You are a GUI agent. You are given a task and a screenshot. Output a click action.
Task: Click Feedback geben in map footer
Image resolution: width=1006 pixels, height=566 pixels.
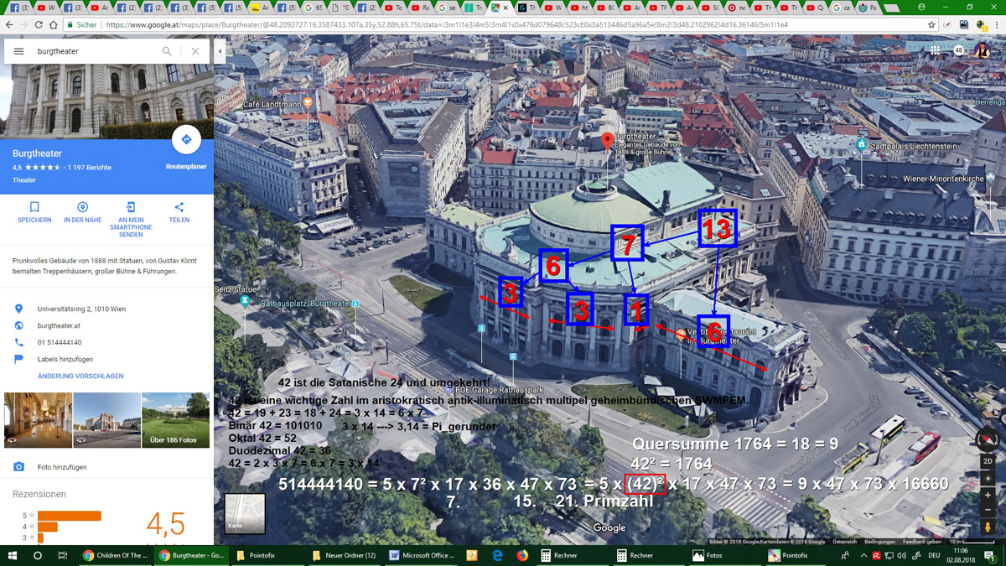(920, 542)
